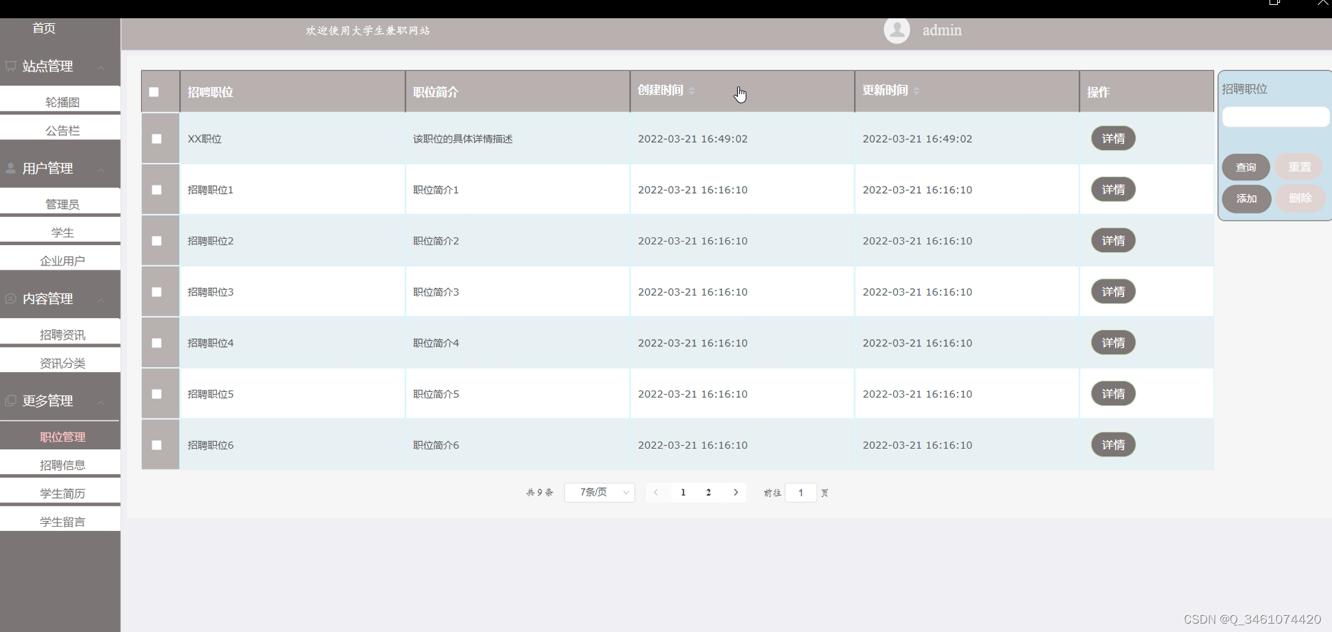The width and height of the screenshot is (1332, 632).
Task: Check the box for the 招聘职位6 row
Action: pyautogui.click(x=157, y=445)
